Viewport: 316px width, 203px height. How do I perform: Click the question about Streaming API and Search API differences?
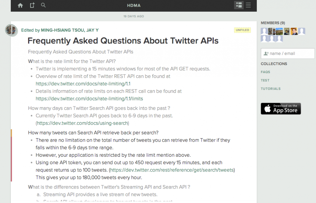109,187
